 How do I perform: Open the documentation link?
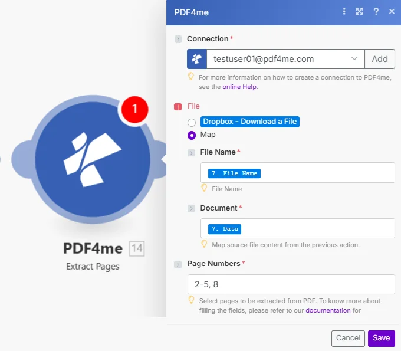[x=328, y=310]
